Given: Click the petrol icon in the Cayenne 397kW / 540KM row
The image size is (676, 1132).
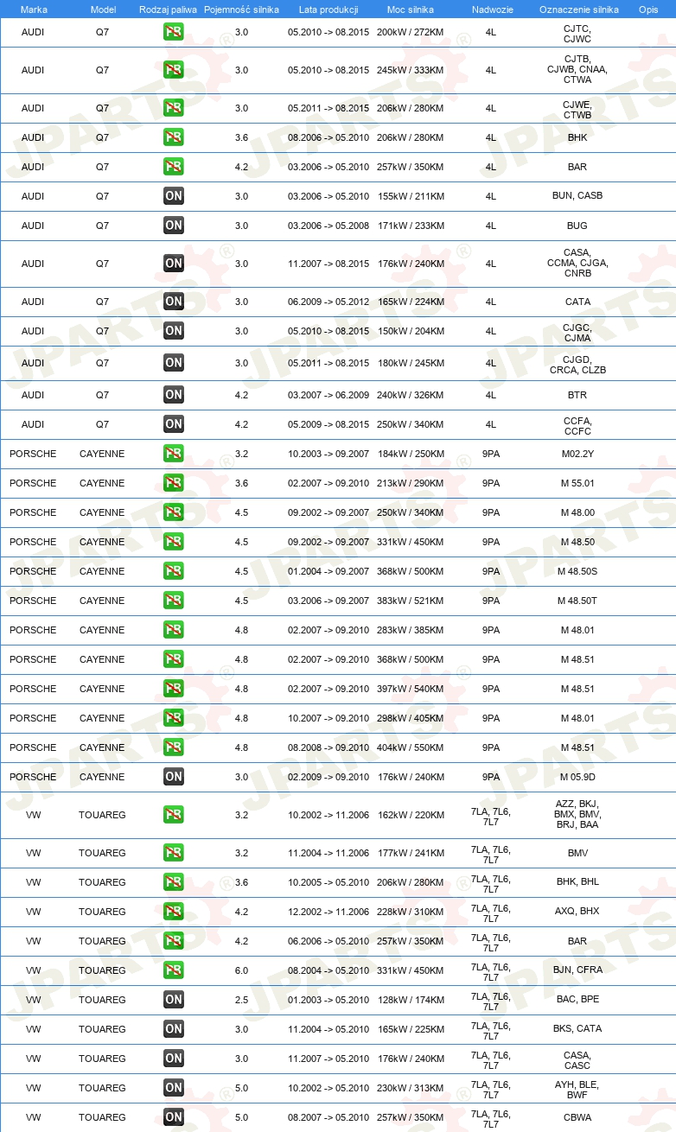Looking at the screenshot, I should point(174,689).
